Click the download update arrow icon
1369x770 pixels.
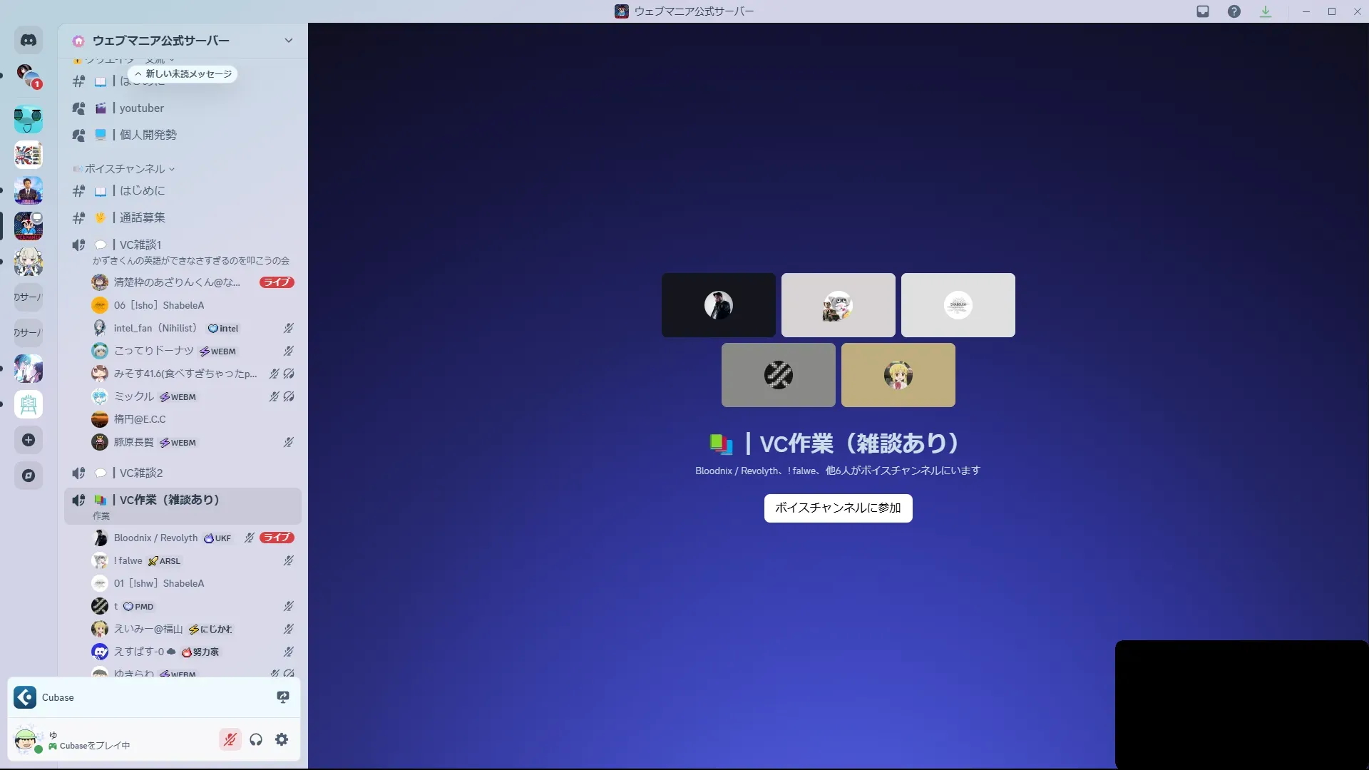[1266, 11]
